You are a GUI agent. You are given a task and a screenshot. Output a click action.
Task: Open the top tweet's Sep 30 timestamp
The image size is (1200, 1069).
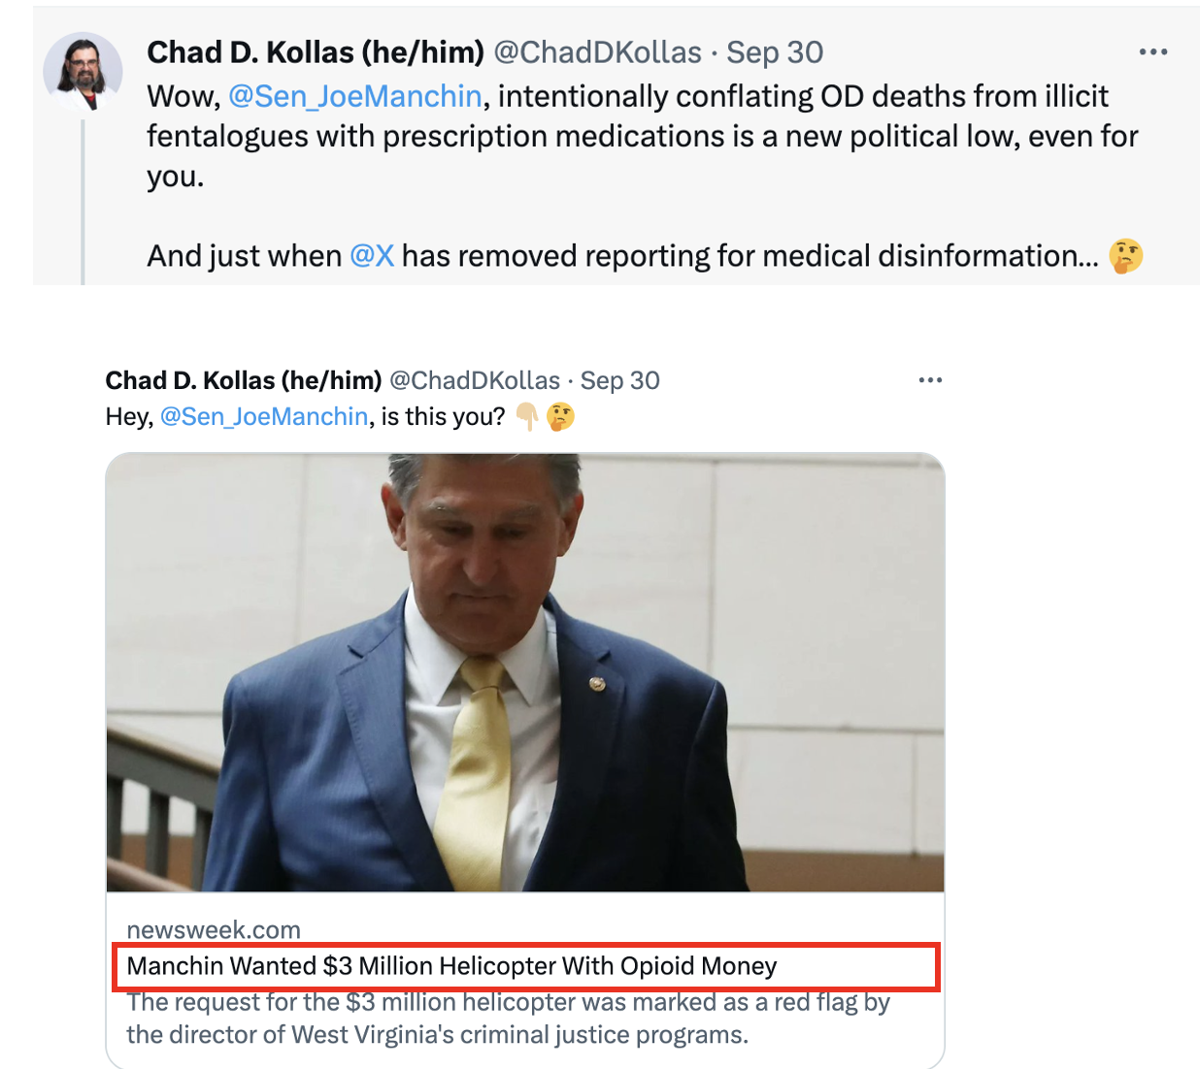[x=775, y=52]
